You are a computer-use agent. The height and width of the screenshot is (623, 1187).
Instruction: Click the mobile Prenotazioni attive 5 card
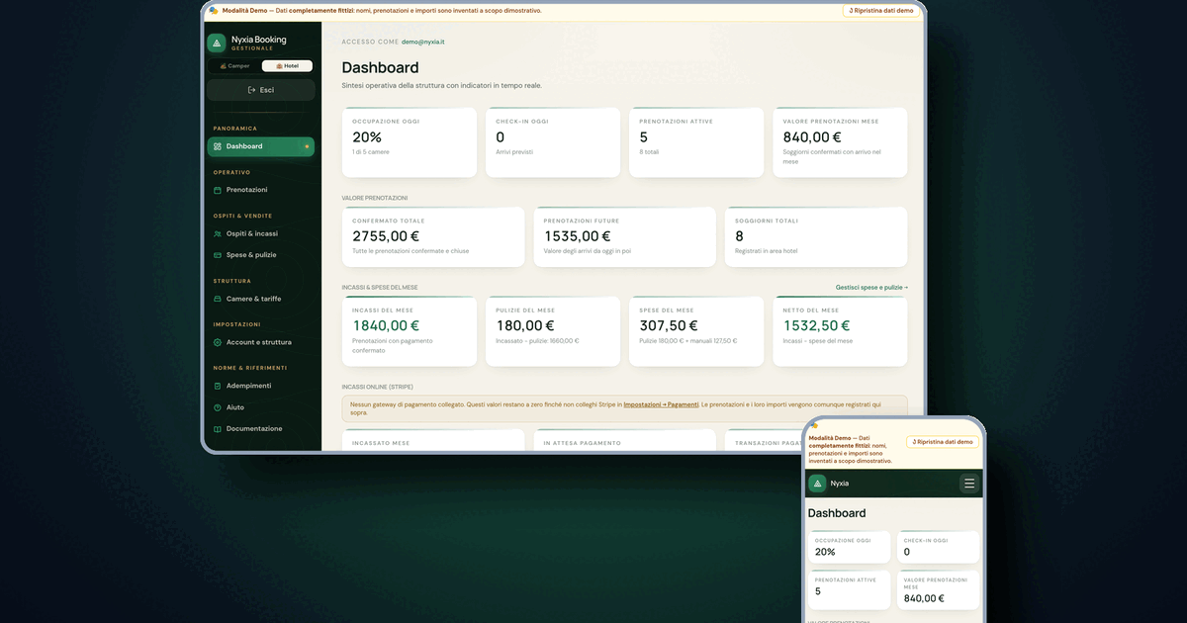pyautogui.click(x=850, y=589)
